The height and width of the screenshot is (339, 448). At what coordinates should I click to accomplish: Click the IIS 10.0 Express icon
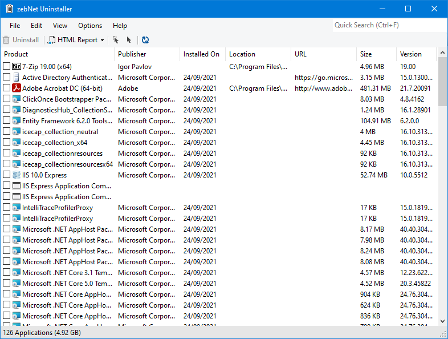point(17,175)
